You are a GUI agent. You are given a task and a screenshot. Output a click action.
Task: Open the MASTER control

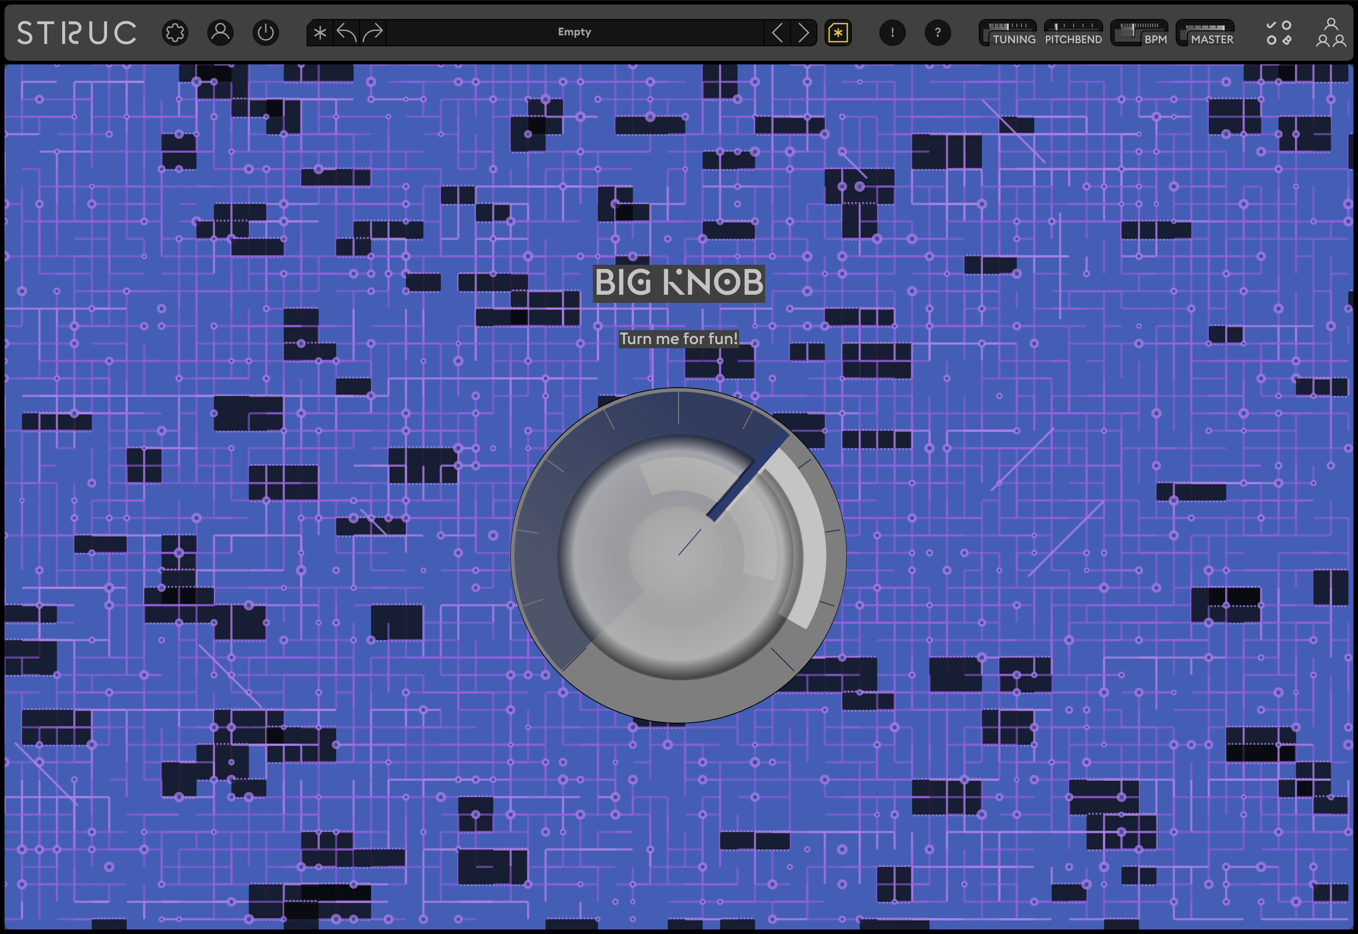click(1205, 33)
